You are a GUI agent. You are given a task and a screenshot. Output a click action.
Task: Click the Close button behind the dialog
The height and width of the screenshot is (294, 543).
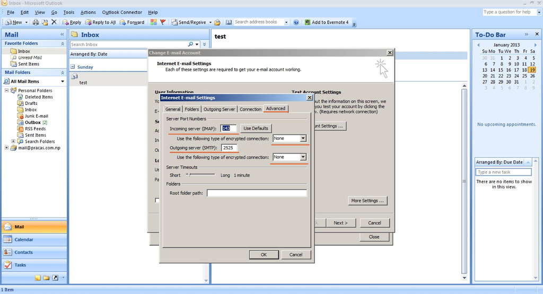pyautogui.click(x=374, y=237)
